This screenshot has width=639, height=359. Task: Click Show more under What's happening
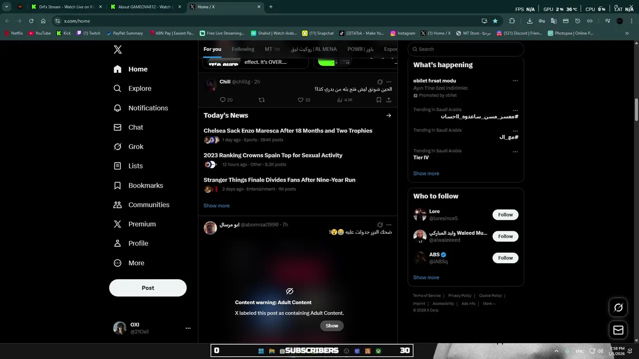coord(426,174)
